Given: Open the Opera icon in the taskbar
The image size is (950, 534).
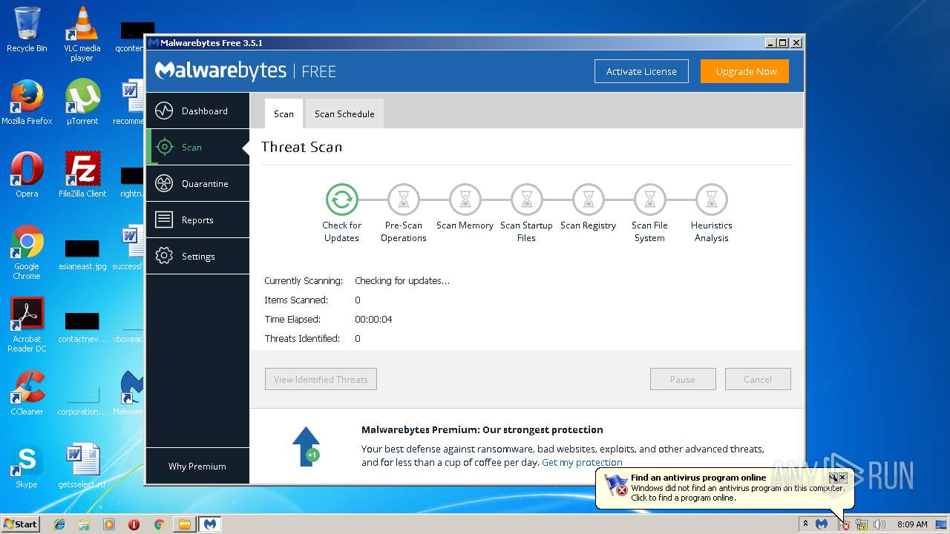Looking at the screenshot, I should coord(134,524).
